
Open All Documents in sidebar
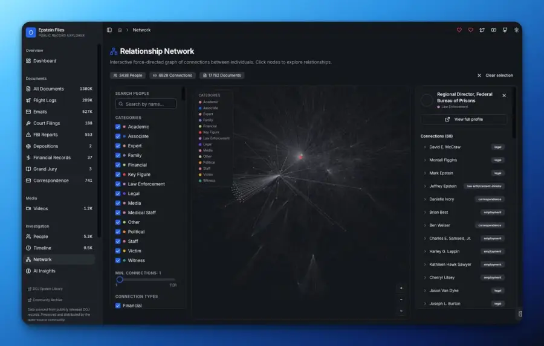point(59,89)
